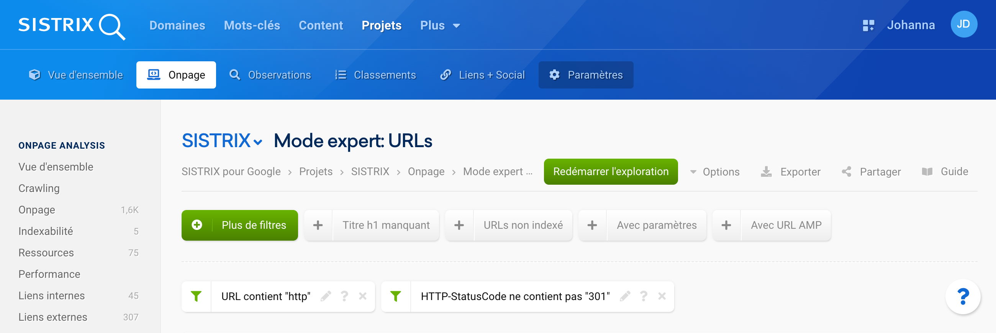The width and height of the screenshot is (996, 333).
Task: Open sidebar Performance item
Action: tap(49, 274)
